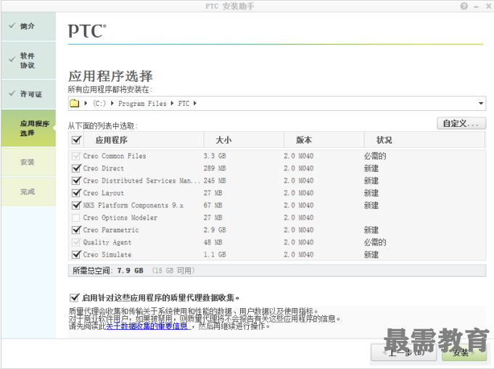Click the 3.3 GB size value
Image resolution: width=494 pixels, height=369 pixels.
coord(215,156)
